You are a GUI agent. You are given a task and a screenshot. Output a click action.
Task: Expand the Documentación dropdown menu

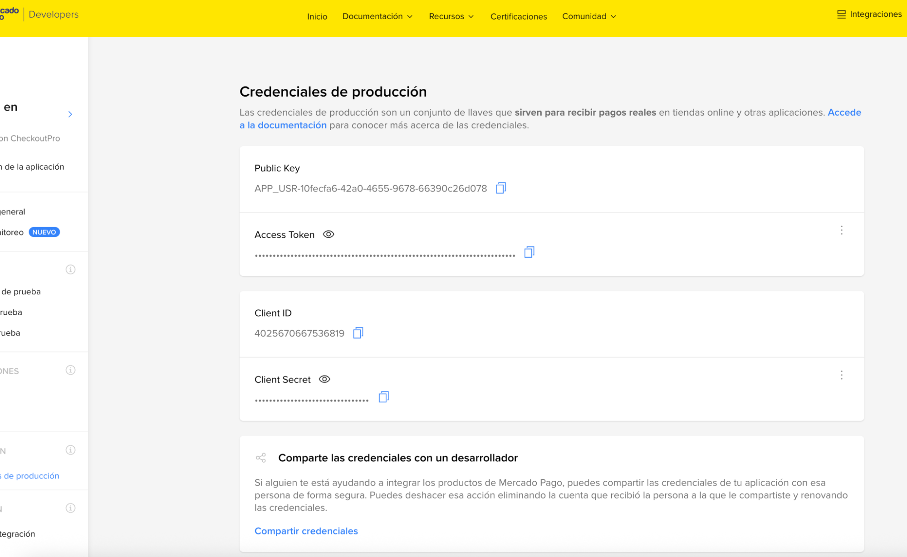[x=378, y=16]
